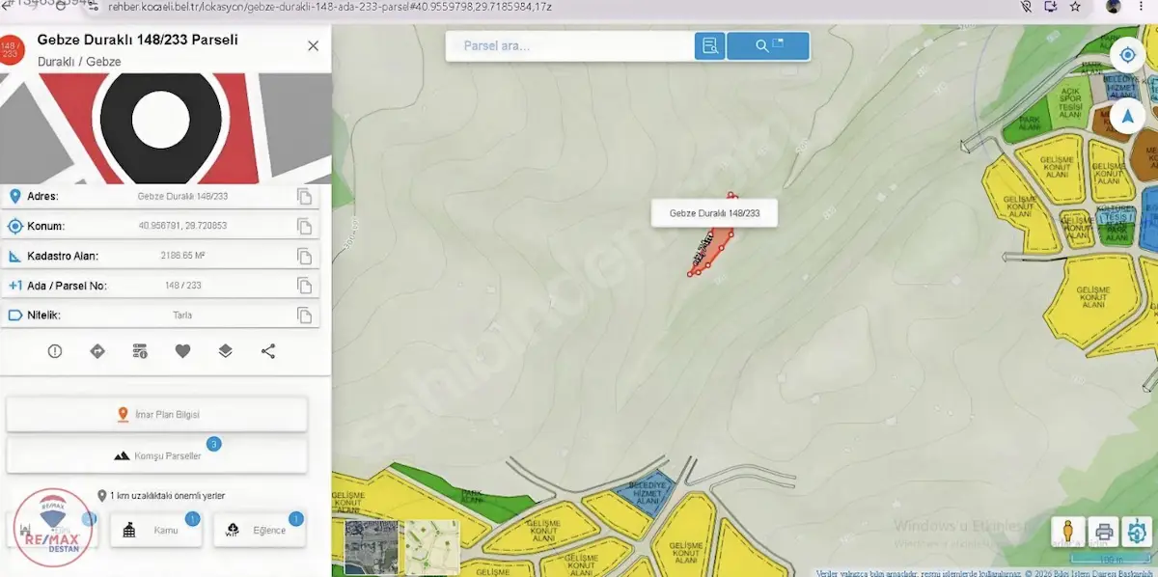This screenshot has width=1158, height=577.
Task: Switch to satellite basemap thumbnail
Action: 372,547
